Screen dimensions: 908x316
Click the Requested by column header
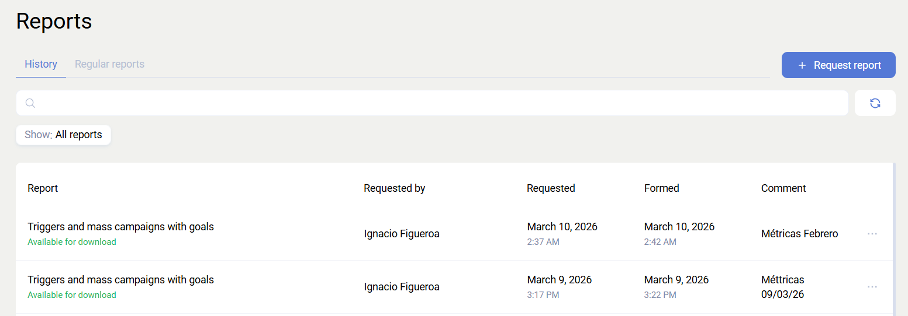pos(394,188)
